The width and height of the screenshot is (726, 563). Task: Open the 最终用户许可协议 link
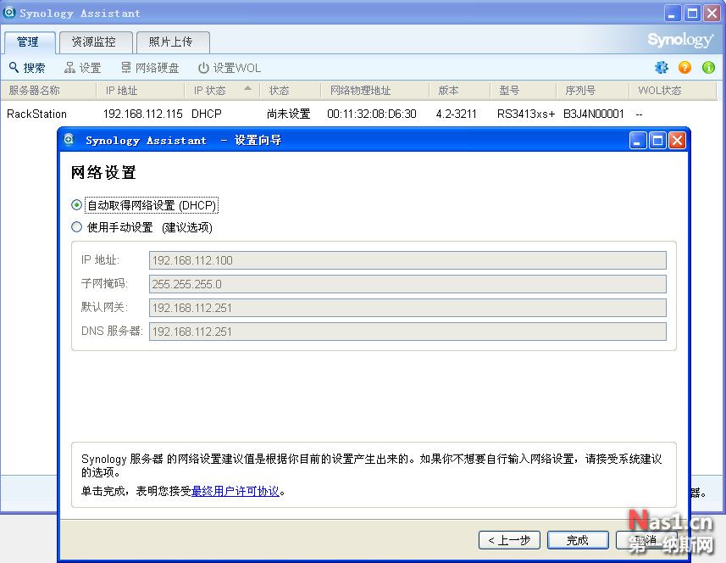pos(236,491)
